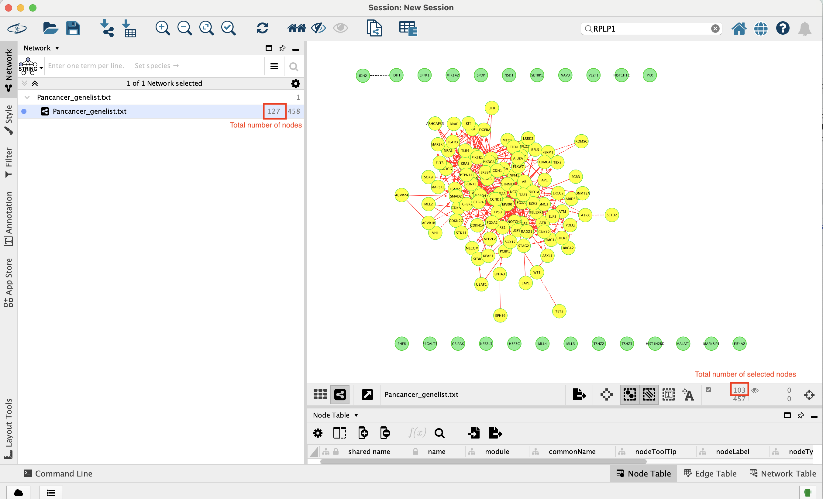
Task: Open the Style side tab
Action: [9, 119]
